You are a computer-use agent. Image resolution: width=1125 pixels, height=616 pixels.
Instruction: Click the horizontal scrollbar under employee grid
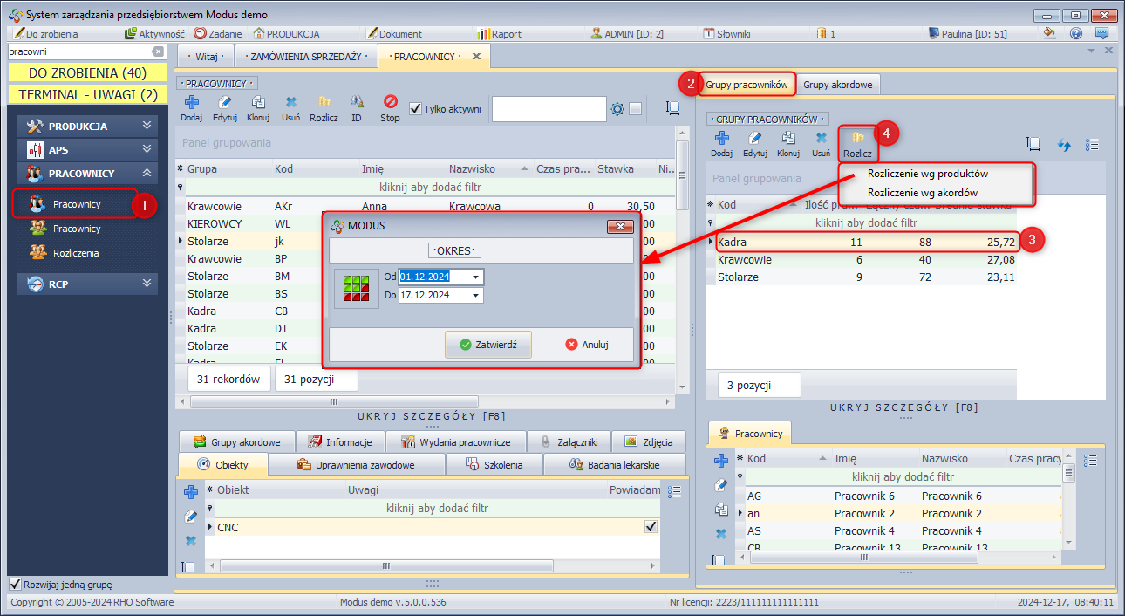[x=332, y=402]
